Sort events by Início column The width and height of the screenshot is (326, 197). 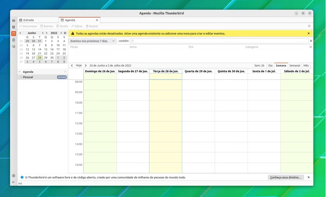pos(133,47)
